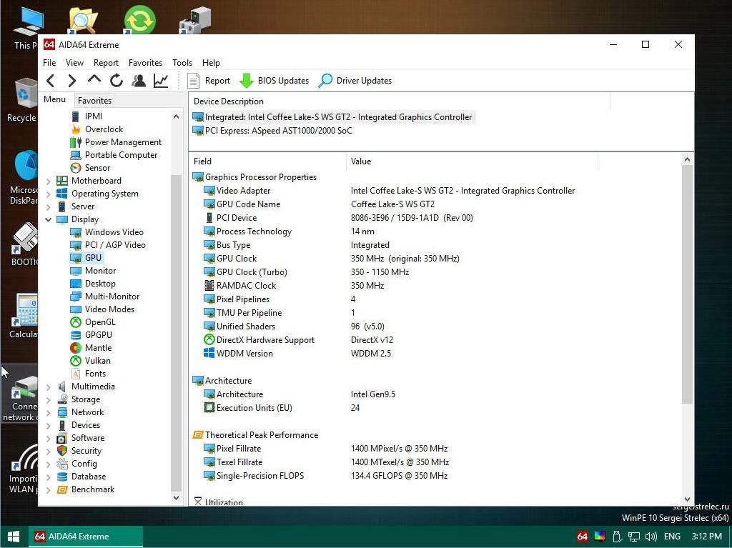The height and width of the screenshot is (548, 732).
Task: Expand the Motherboard tree node
Action: click(49, 181)
